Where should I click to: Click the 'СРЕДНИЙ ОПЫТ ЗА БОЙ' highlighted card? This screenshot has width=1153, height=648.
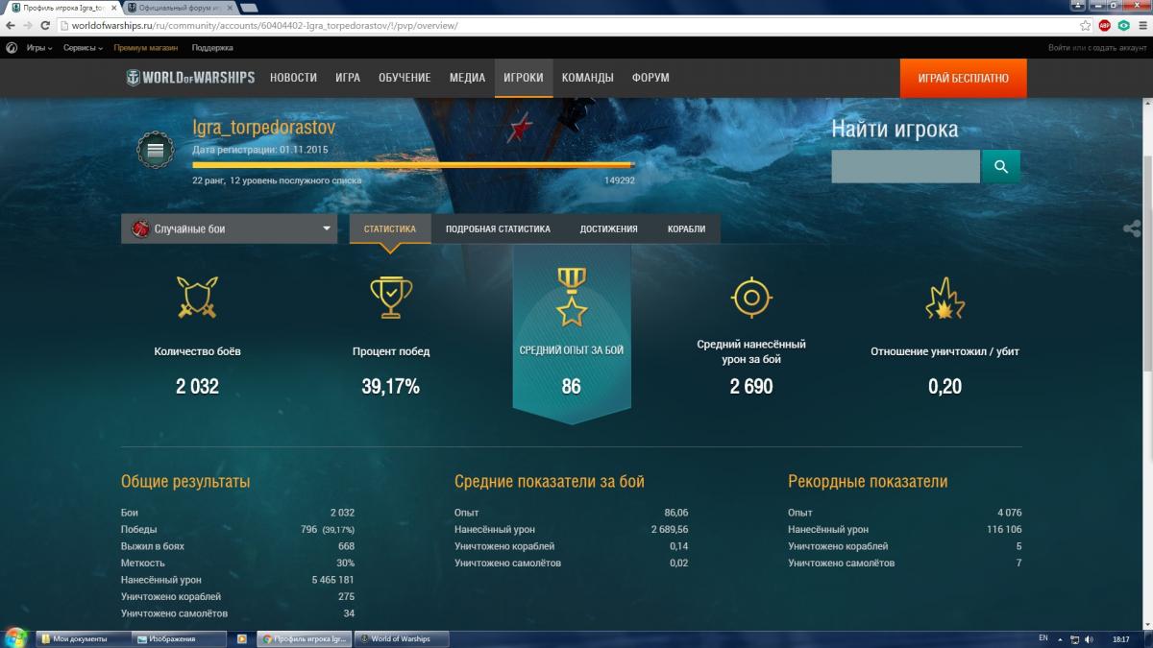572,334
